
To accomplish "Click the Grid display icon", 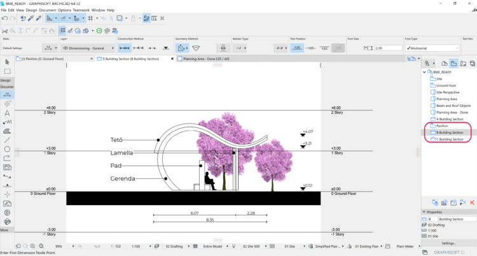I will click(x=90, y=18).
